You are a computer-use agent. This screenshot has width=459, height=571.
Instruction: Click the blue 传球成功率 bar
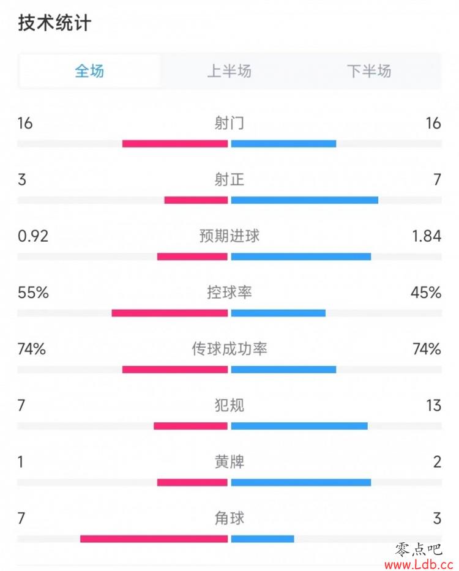pyautogui.click(x=283, y=370)
